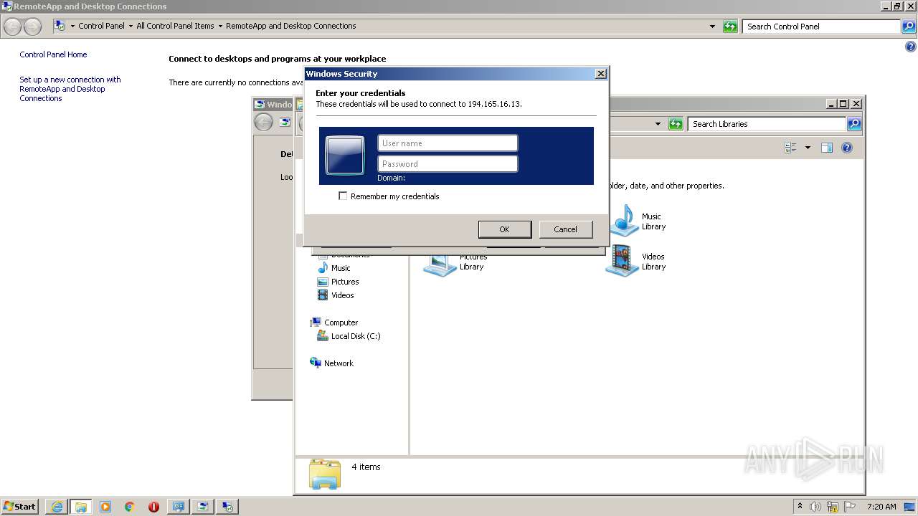Select Pictures in the navigation pane
918x516 pixels.
[x=338, y=282]
